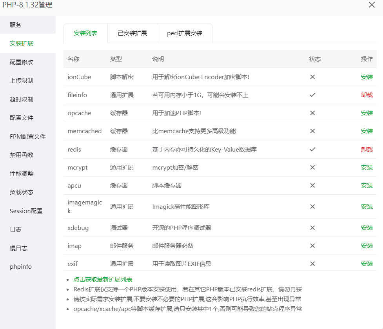Select the 性能调整 sidebar item

22,174
